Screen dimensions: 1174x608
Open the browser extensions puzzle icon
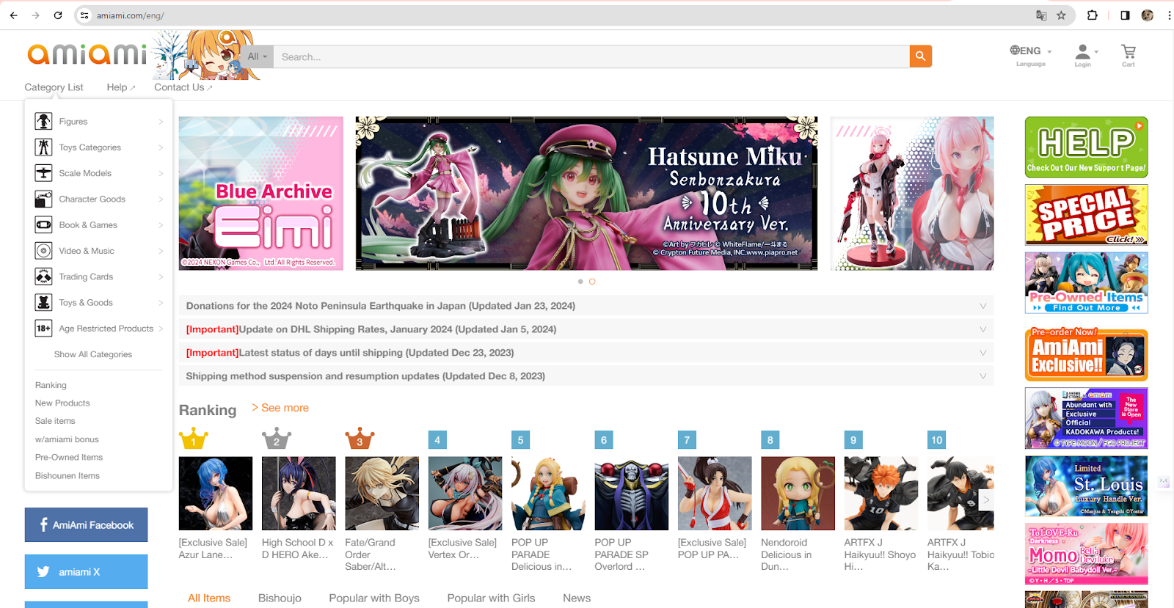(1093, 15)
